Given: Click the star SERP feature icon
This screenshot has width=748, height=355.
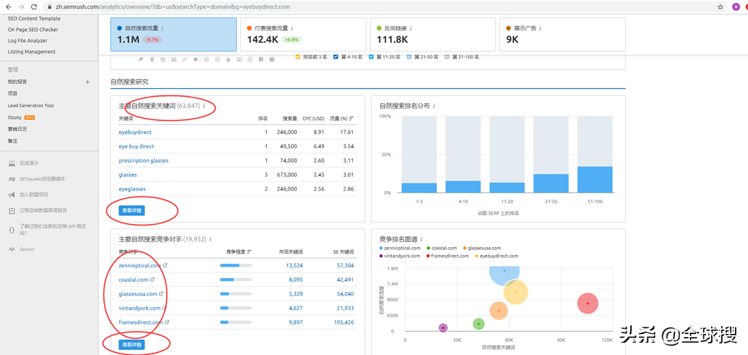Looking at the screenshot, I should pos(196,59).
